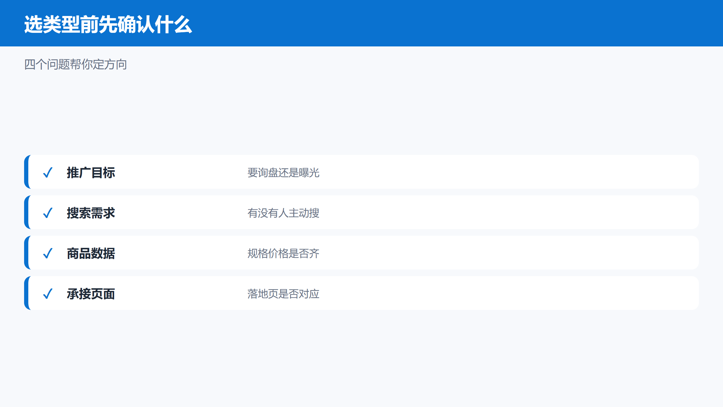Click the description 规格价格是否齐
This screenshot has width=723, height=407.
(x=283, y=254)
